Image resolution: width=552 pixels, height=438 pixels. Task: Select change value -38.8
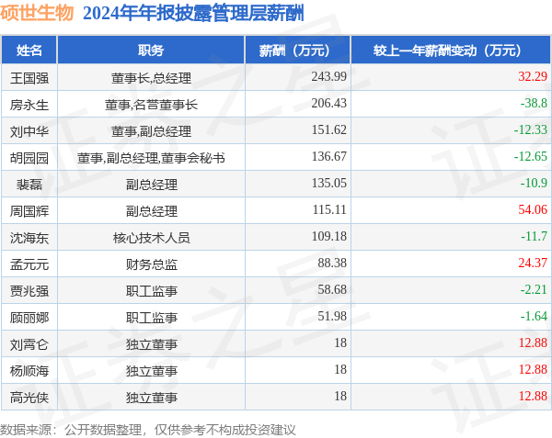tap(534, 103)
